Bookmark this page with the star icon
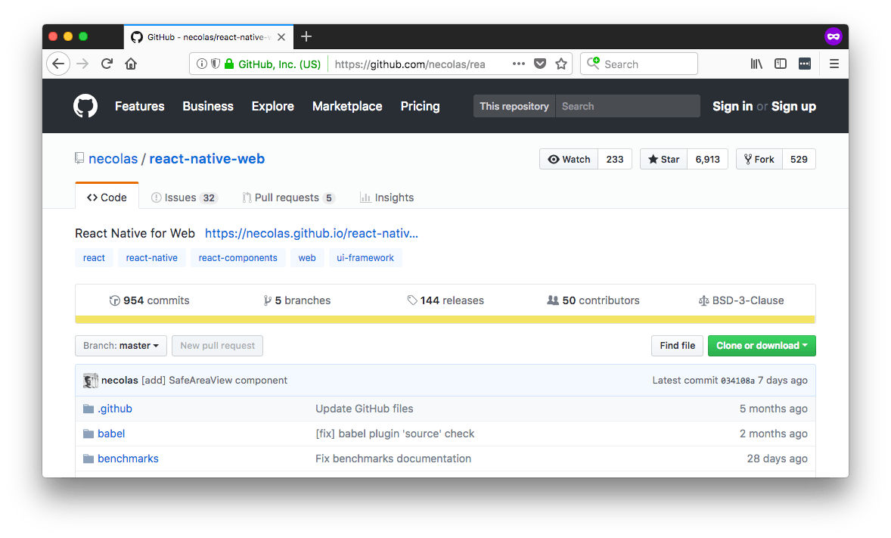The width and height of the screenshot is (891, 538). tap(561, 64)
